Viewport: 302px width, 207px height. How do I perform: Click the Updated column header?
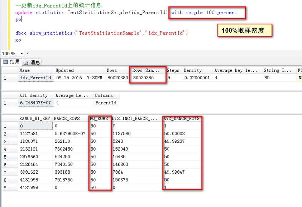(64, 70)
